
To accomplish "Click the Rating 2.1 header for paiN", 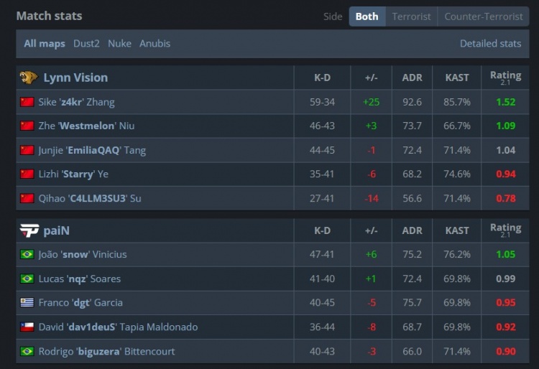I will pos(505,230).
